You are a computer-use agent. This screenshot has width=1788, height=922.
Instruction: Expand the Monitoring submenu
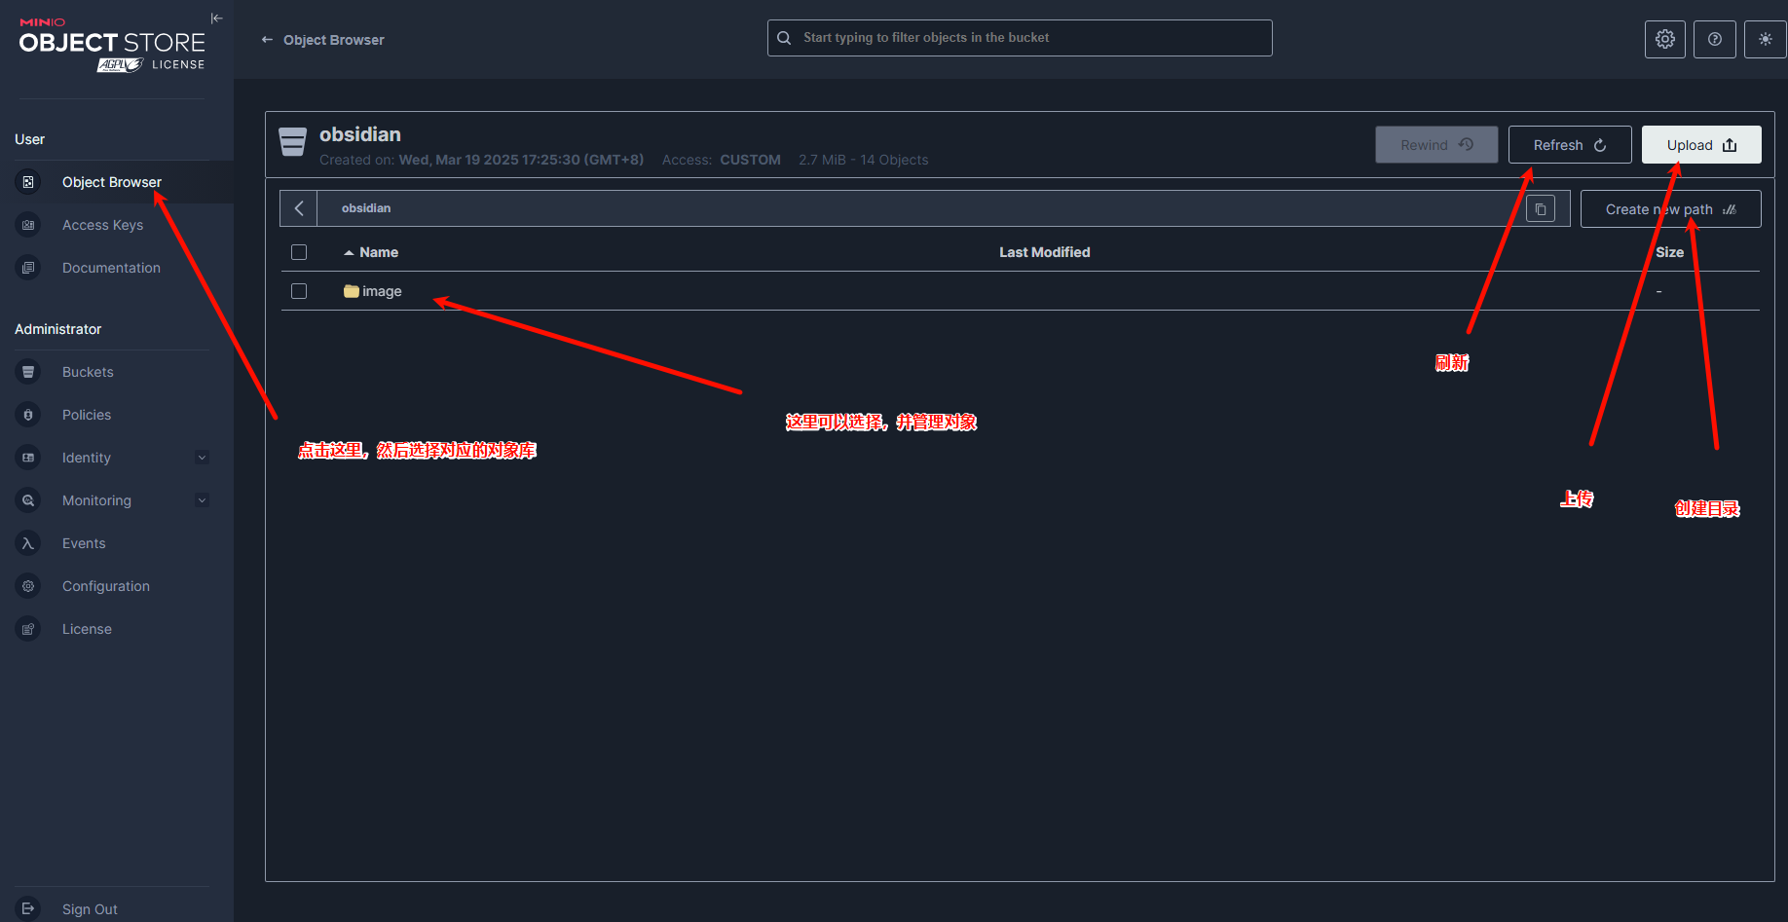[202, 500]
